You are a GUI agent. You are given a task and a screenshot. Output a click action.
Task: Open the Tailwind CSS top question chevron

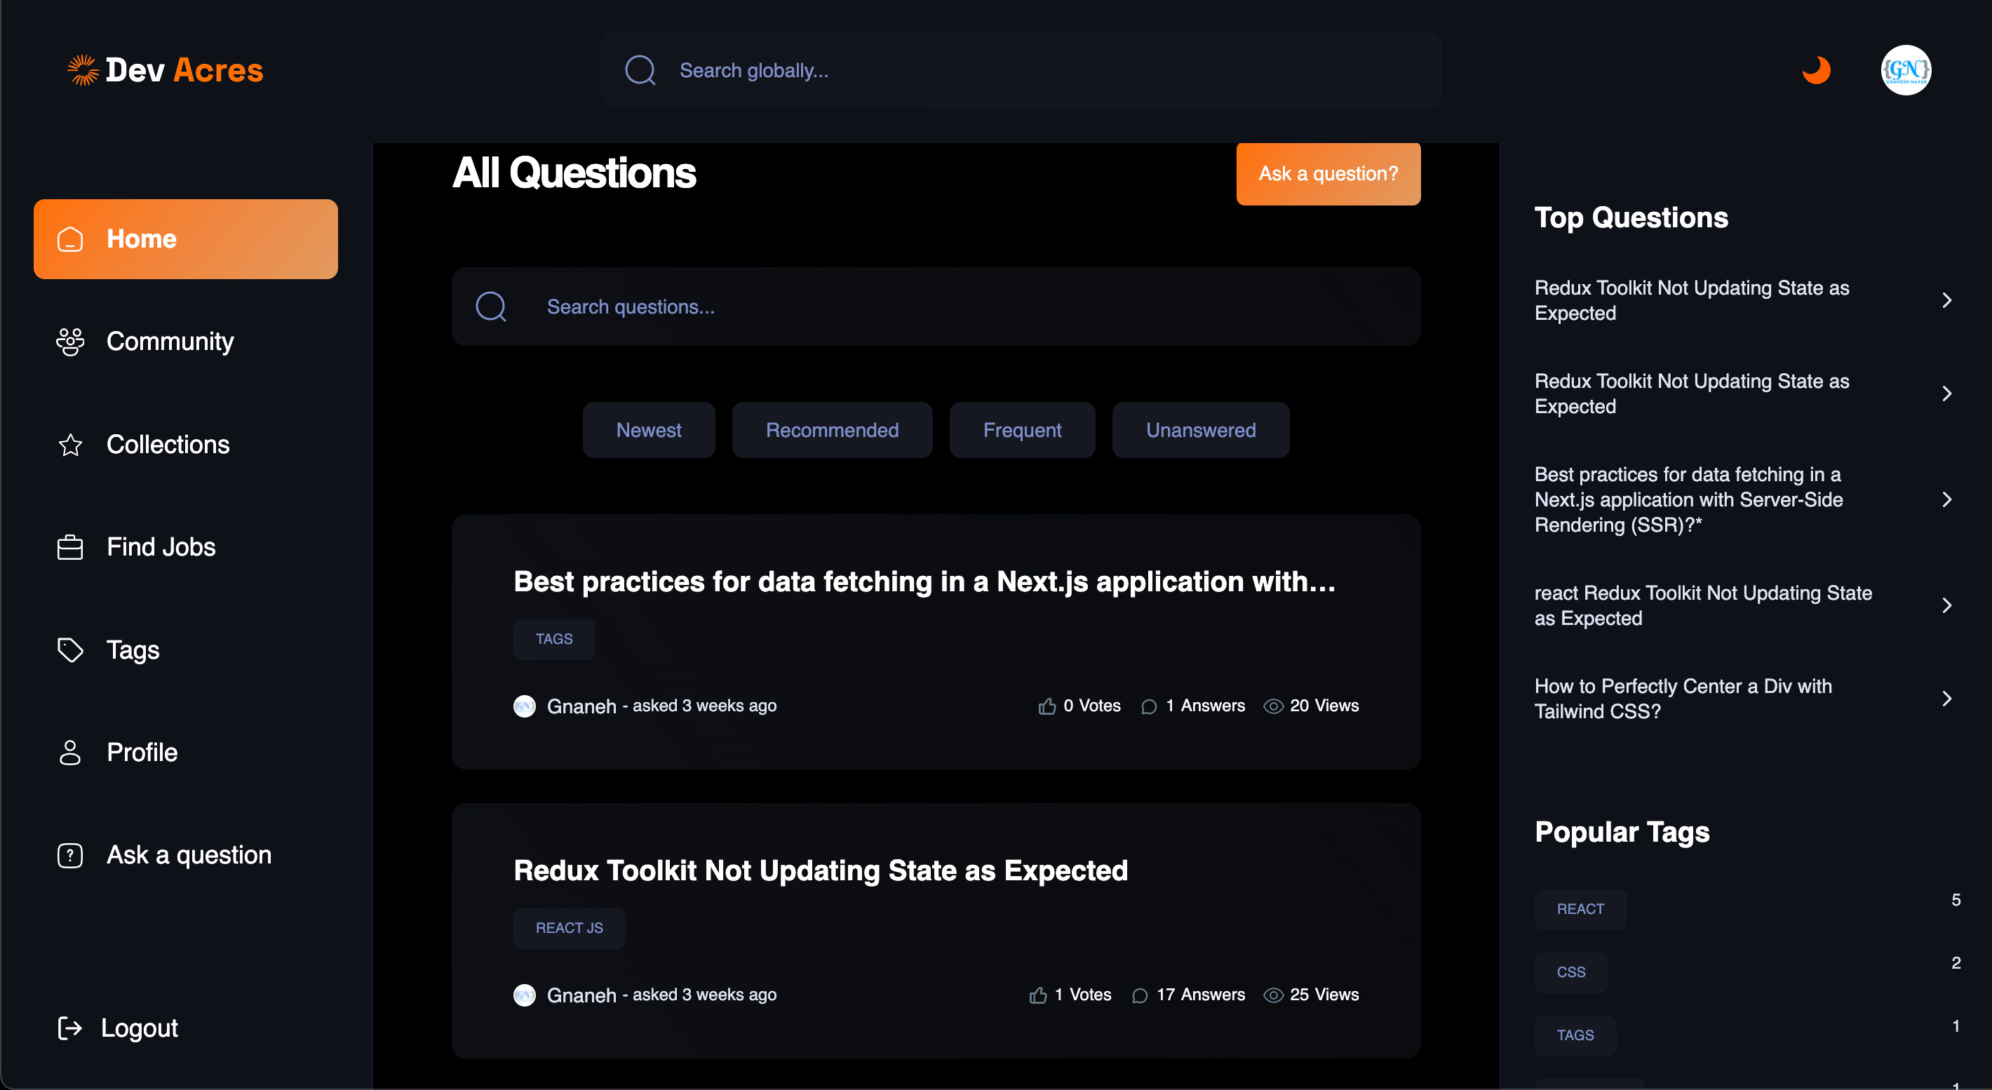click(x=1946, y=699)
